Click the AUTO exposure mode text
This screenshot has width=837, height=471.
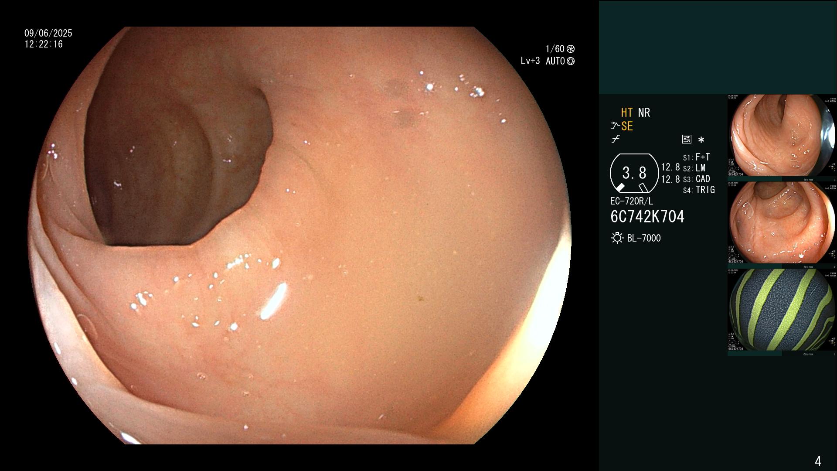coord(555,61)
